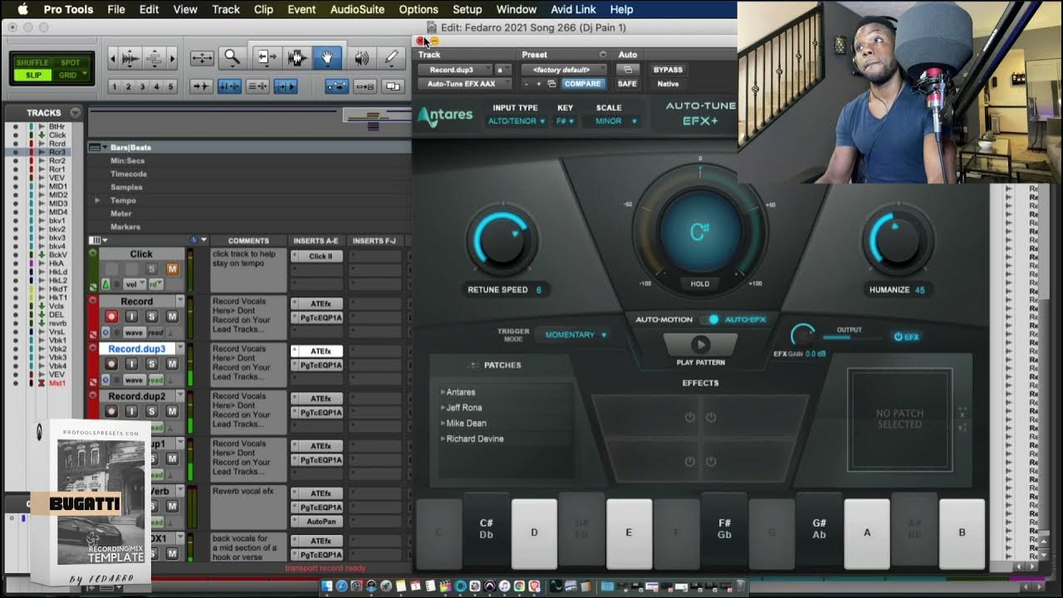This screenshot has width=1063, height=598.
Task: Click the BYPASS button
Action: pyautogui.click(x=668, y=70)
